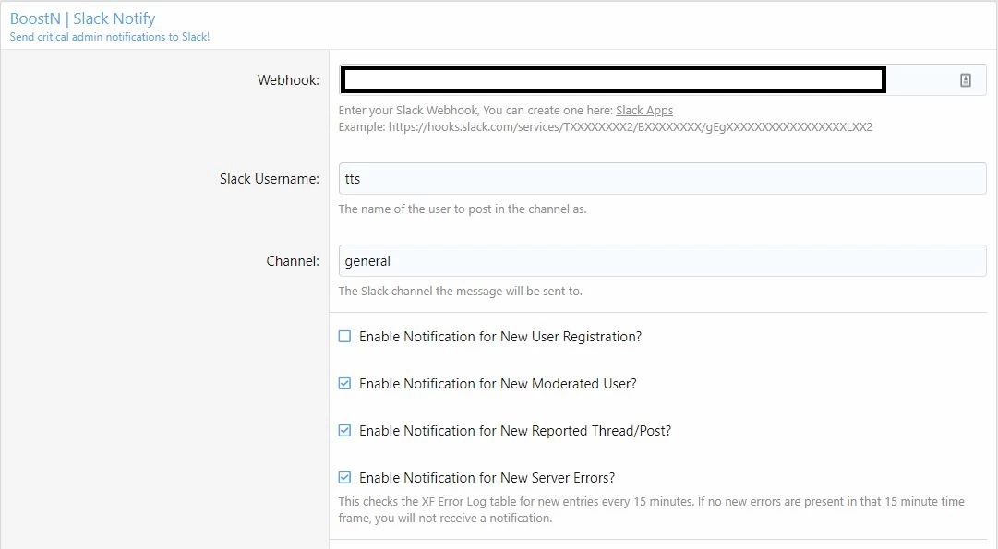
Task: Uncheck the New Reported Thread/Post checkbox
Action: pos(344,431)
